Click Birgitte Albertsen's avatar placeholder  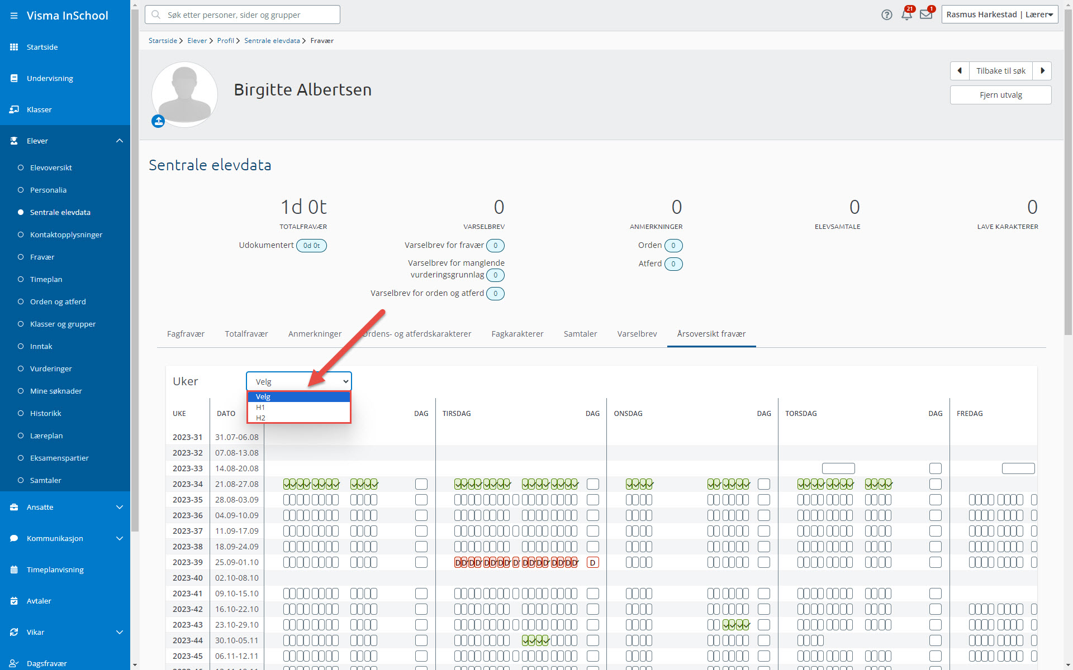pos(184,94)
